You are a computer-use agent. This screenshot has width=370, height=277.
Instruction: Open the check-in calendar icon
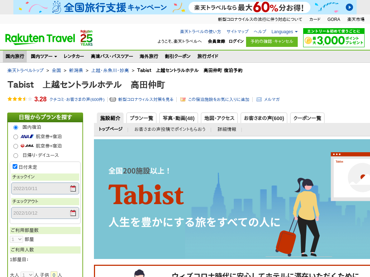tap(73, 188)
